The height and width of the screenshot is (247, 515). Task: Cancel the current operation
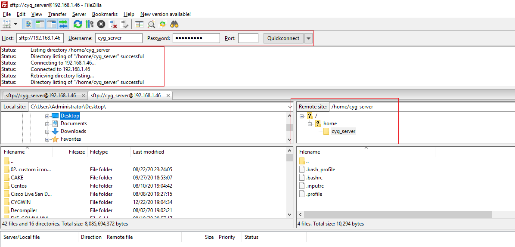(x=101, y=24)
